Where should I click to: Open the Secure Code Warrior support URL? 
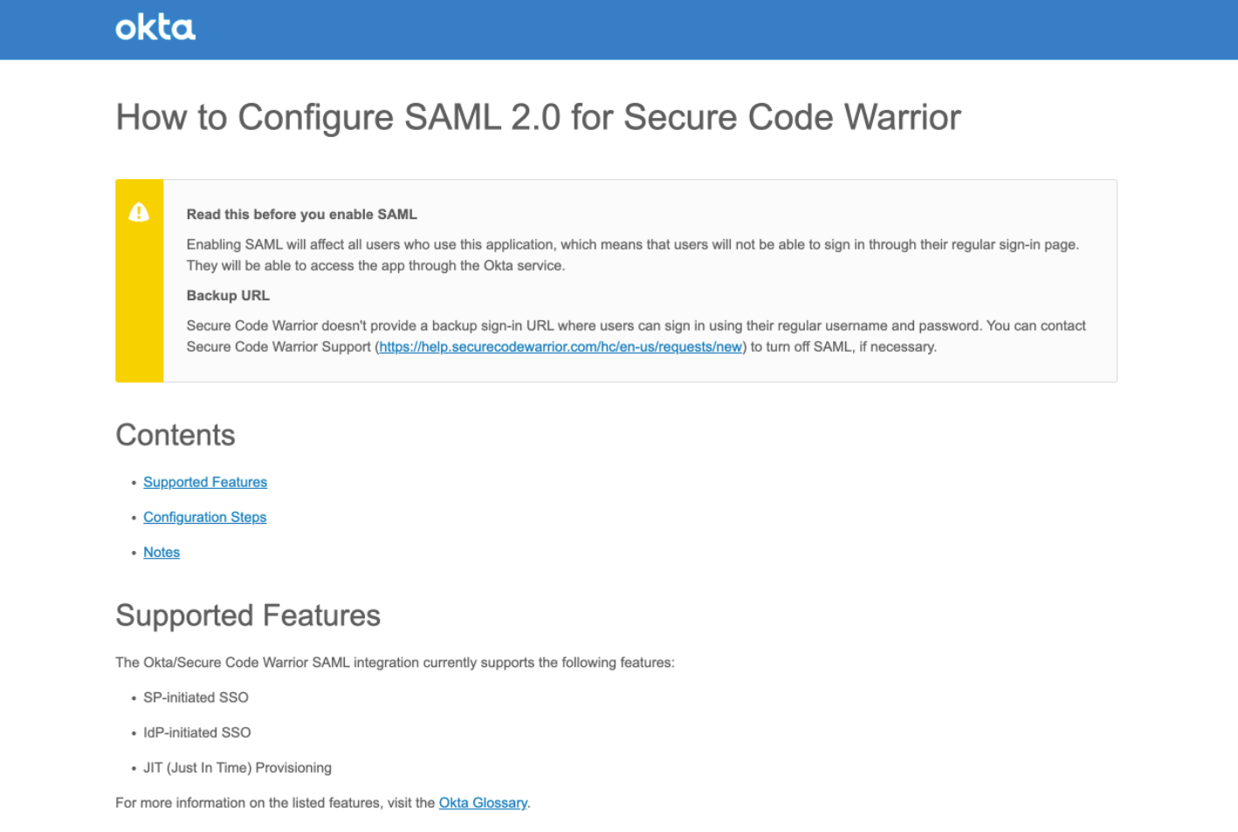tap(561, 347)
